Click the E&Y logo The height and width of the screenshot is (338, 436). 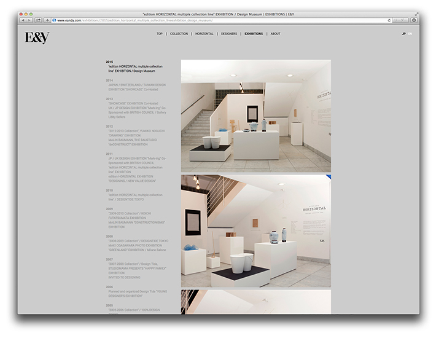(37, 37)
